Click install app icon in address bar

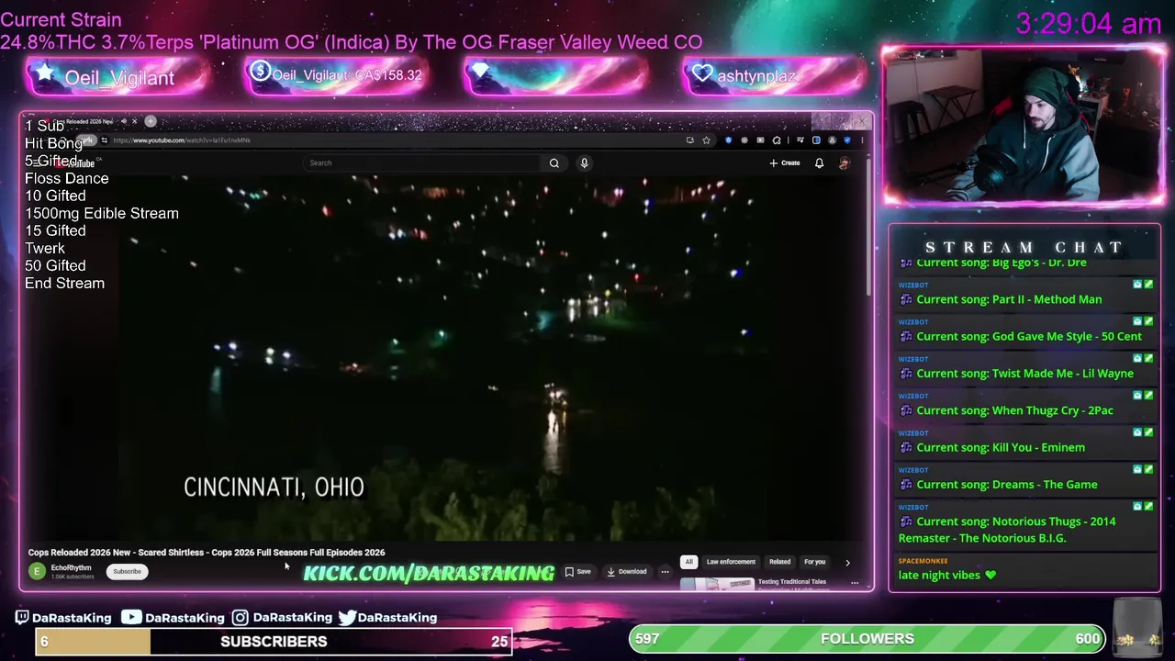pos(690,140)
